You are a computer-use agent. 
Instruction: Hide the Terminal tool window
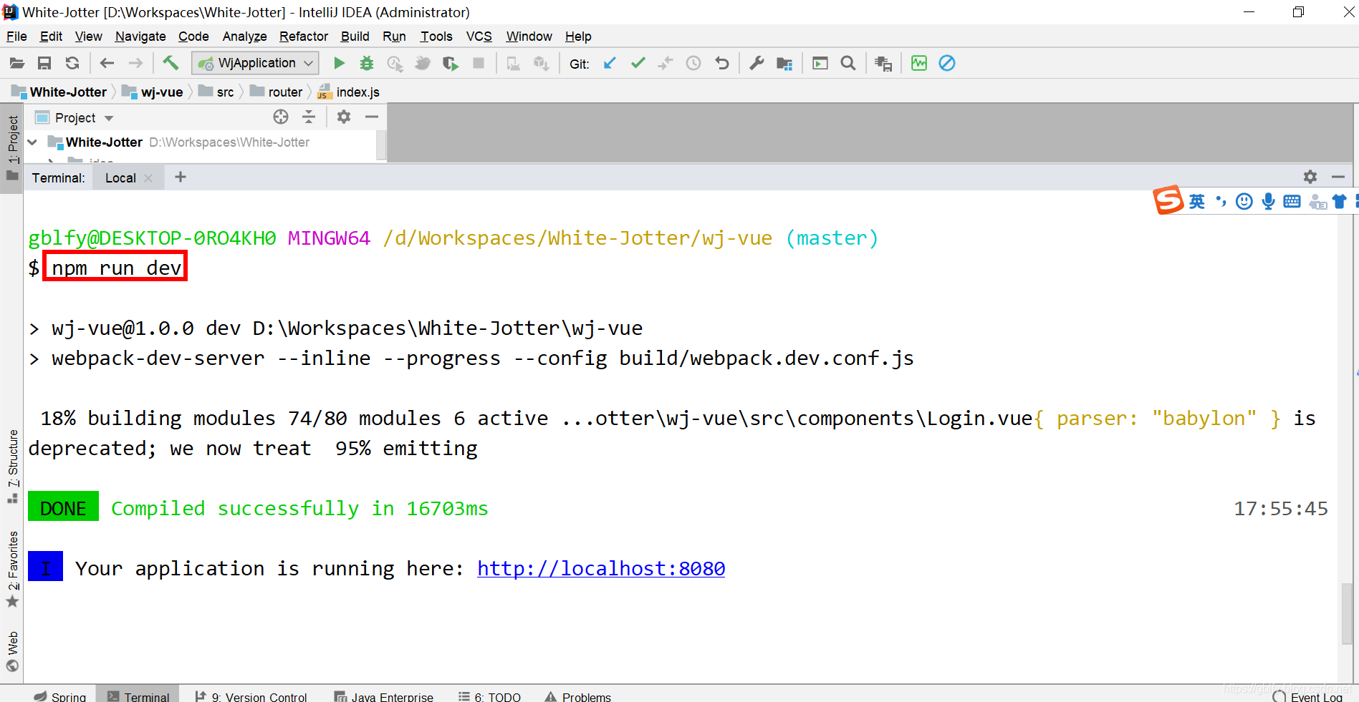pyautogui.click(x=1338, y=177)
